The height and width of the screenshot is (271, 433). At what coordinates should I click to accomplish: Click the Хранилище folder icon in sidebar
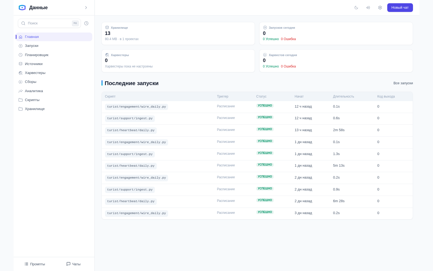21,109
